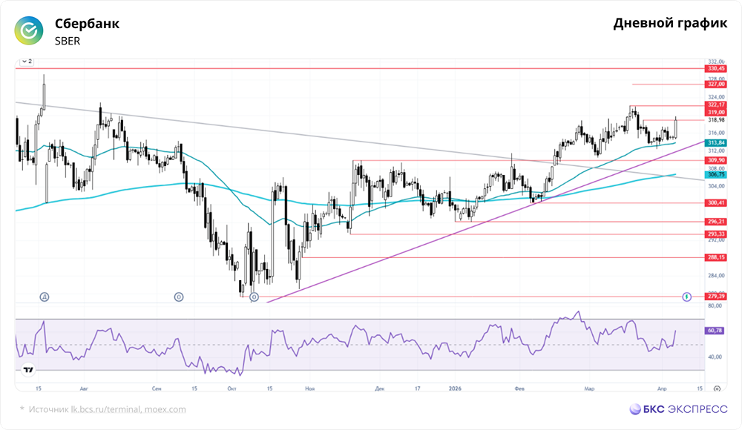Click the 304,00 price scale value
This screenshot has height=430, width=742.
tap(716, 186)
